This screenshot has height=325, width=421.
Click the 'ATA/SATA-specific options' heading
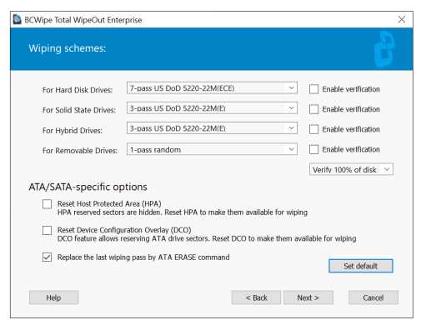[88, 187]
